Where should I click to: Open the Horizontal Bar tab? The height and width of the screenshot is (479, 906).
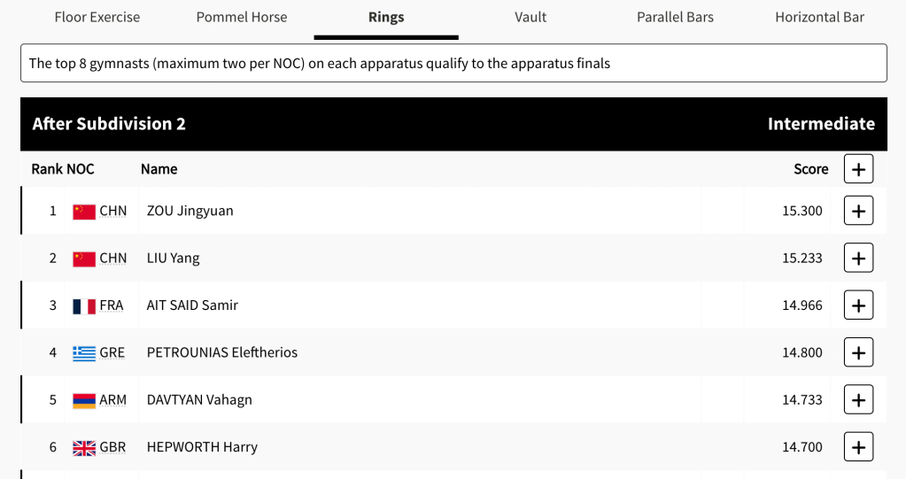[819, 17]
